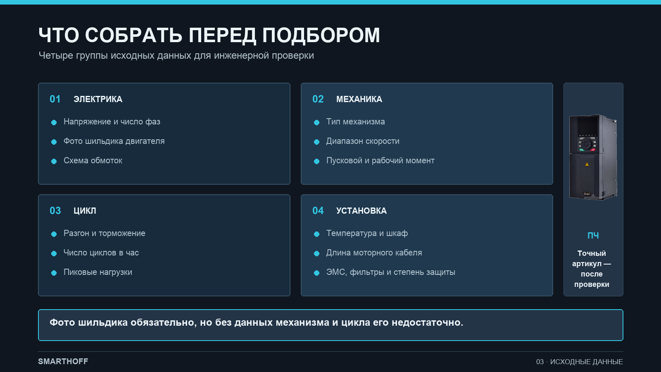Screen dimensions: 661x372
Task: Select 'Диапазон скорости' bullet item
Action: pyautogui.click(x=363, y=141)
